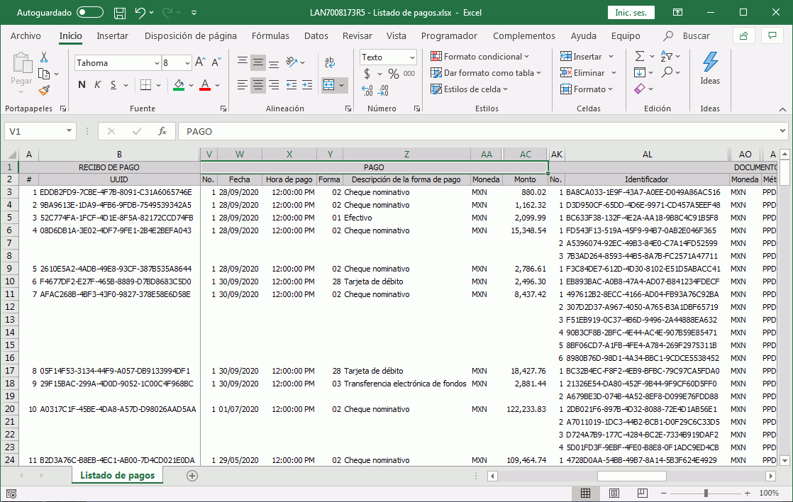
Task: Click the Name Box showing V1
Action: [35, 131]
